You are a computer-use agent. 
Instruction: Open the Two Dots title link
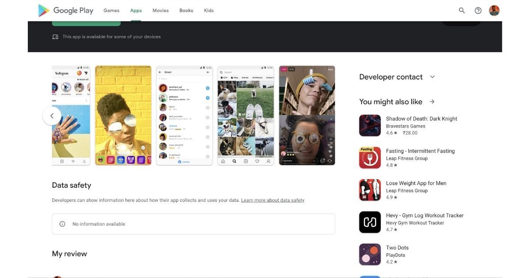[397, 248]
